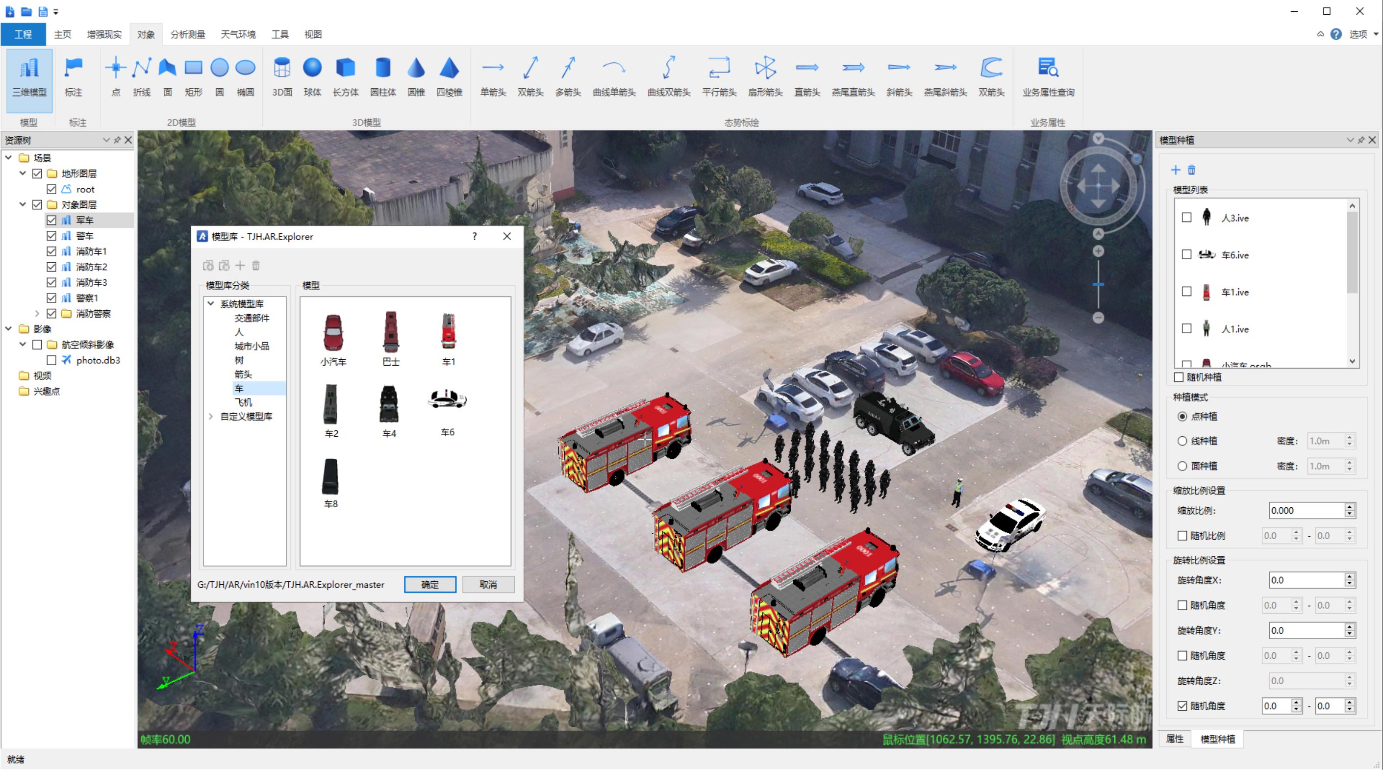
Task: Switch to the 属性 tab at bottom
Action: click(x=1175, y=739)
